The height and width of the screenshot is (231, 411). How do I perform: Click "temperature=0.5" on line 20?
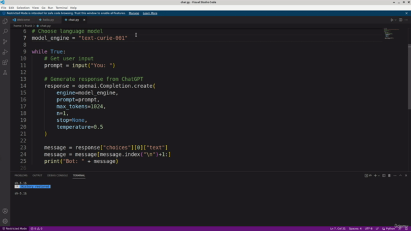[80, 127]
